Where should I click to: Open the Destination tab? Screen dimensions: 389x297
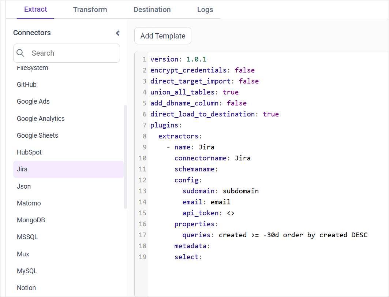point(152,10)
